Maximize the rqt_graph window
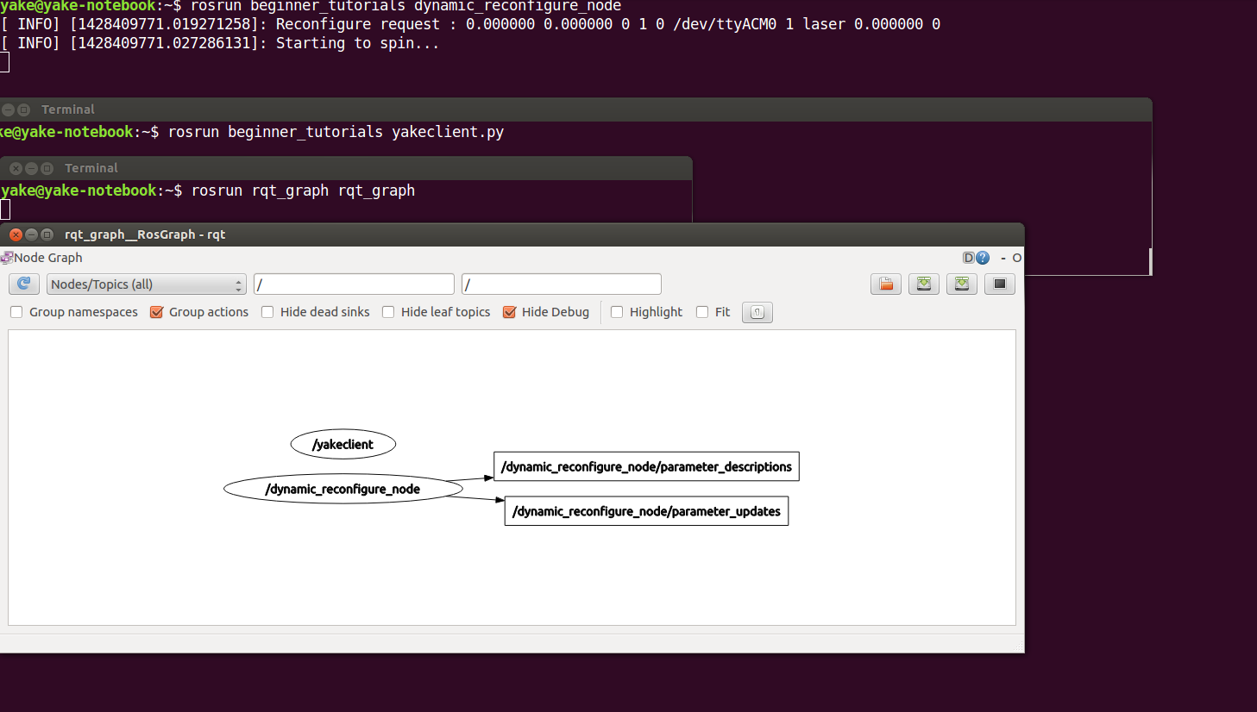The image size is (1257, 712). 47,234
